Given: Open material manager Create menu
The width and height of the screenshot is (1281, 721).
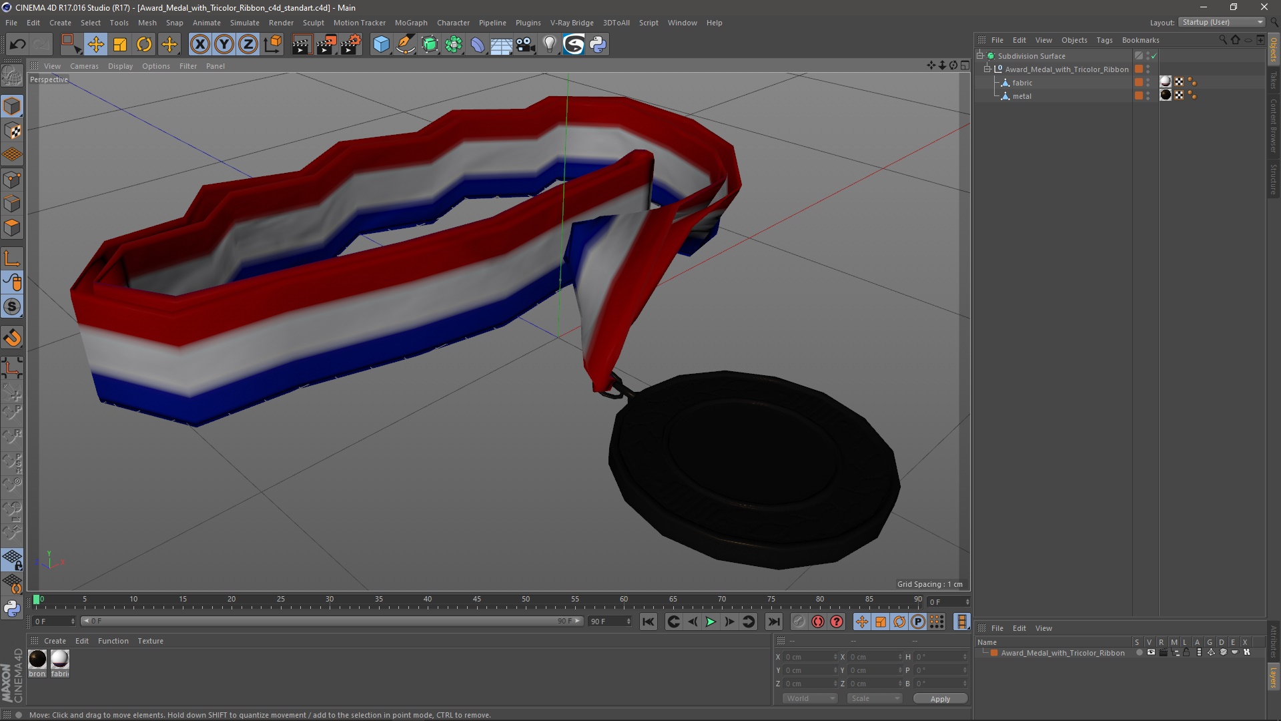Looking at the screenshot, I should [55, 641].
